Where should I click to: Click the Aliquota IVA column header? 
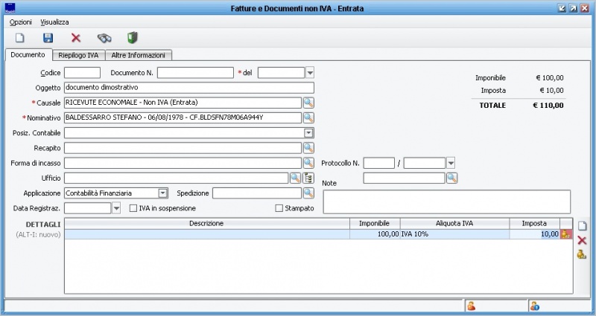click(454, 224)
